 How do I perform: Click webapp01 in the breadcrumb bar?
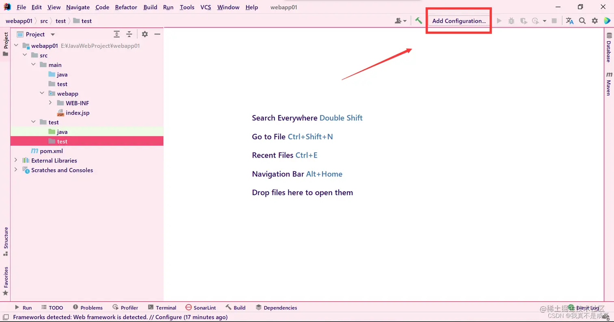(19, 21)
